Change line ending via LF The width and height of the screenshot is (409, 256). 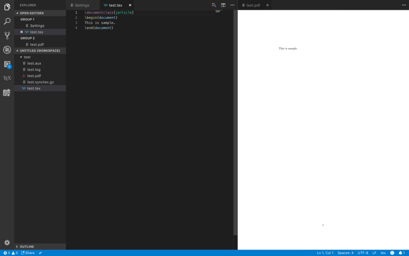click(x=374, y=253)
